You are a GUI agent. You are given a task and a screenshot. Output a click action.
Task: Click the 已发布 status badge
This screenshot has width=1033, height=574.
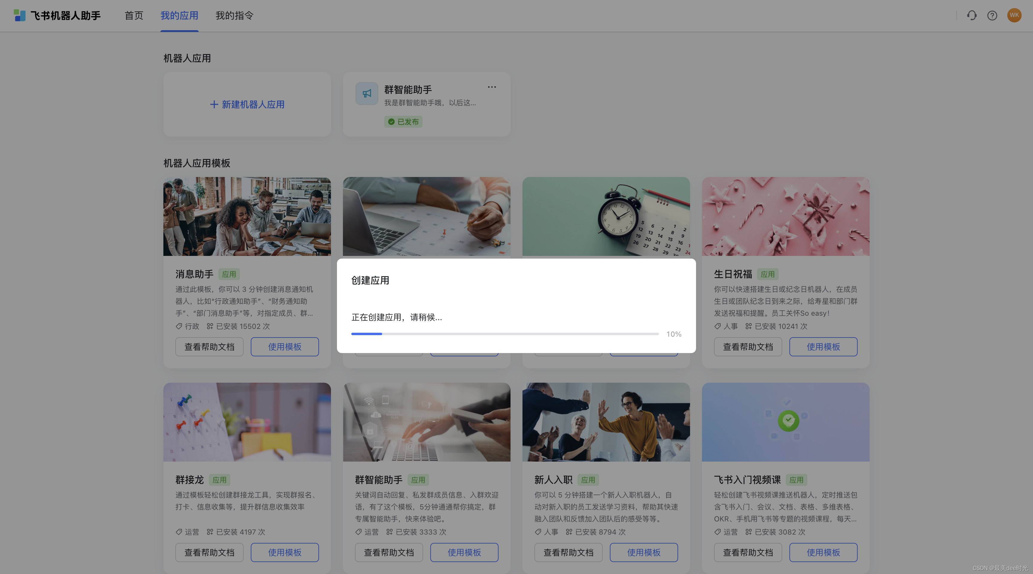tap(403, 121)
